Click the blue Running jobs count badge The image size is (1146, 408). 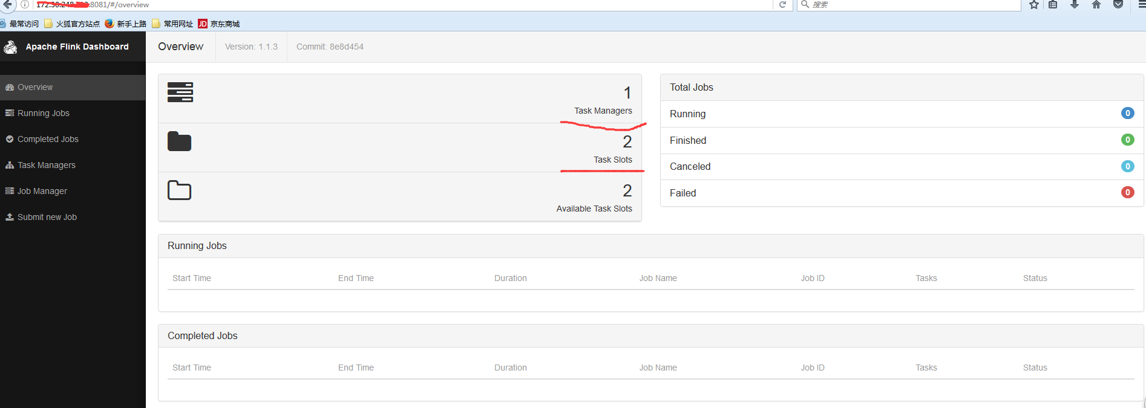click(1128, 113)
